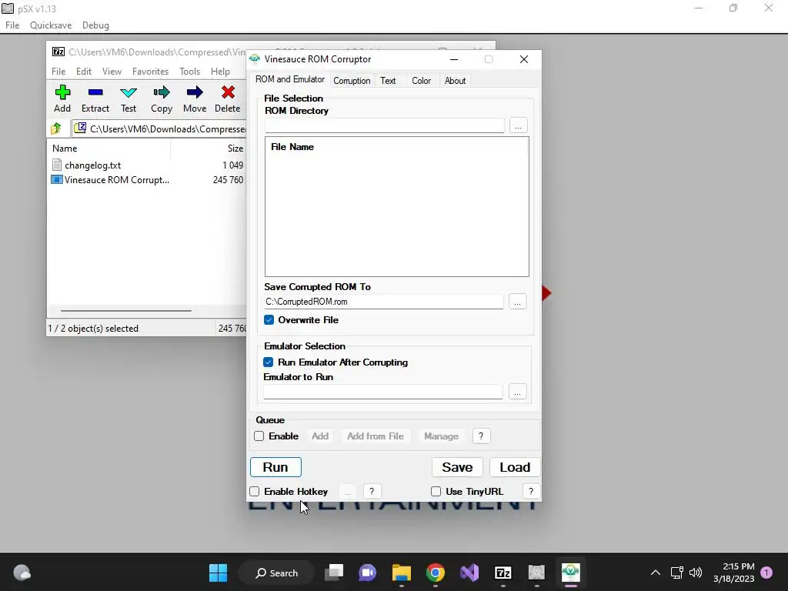Open pSX Quicksave menu
The width and height of the screenshot is (788, 591).
pyautogui.click(x=51, y=25)
